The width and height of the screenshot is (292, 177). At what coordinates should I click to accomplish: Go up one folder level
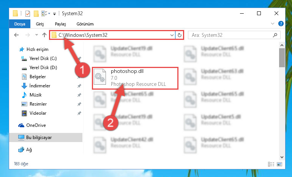click(x=44, y=35)
